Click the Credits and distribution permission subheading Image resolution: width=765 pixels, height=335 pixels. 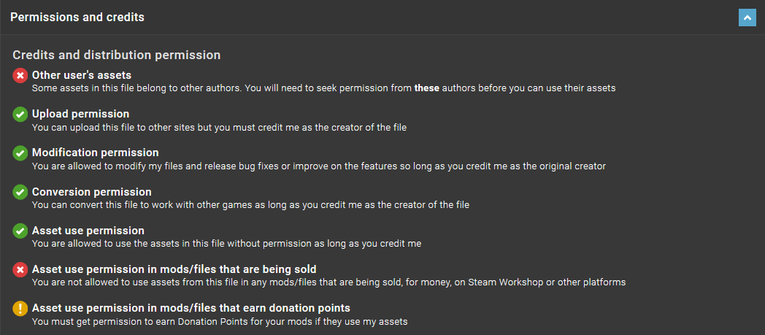117,55
